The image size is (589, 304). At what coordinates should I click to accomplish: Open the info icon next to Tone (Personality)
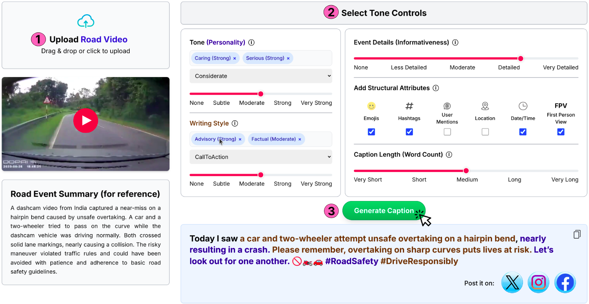click(251, 42)
